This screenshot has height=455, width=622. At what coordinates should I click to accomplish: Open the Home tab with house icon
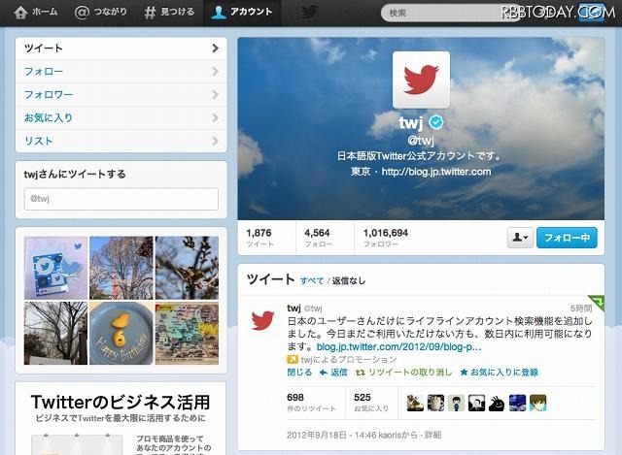[x=36, y=13]
